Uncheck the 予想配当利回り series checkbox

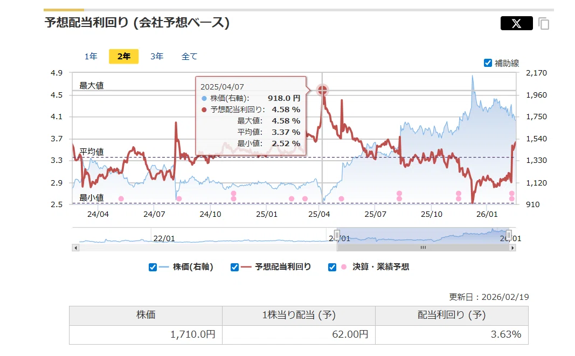click(235, 267)
